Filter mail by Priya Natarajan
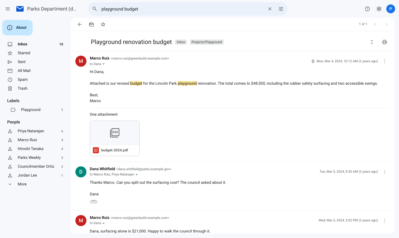The height and width of the screenshot is (238, 399). [35, 131]
